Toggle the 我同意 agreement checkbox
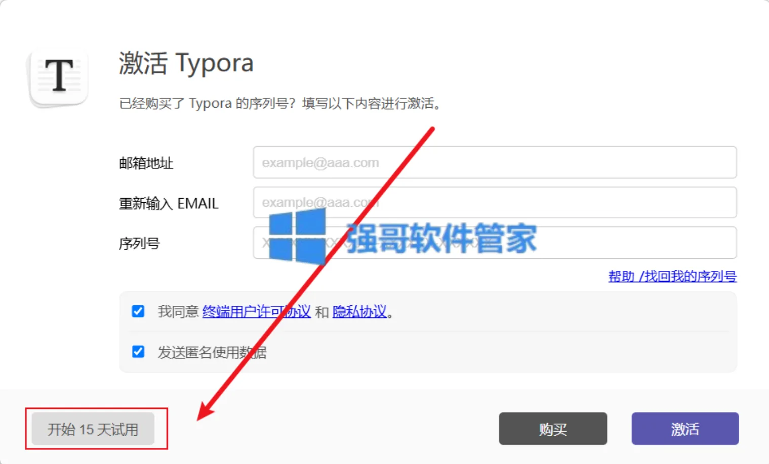Image resolution: width=769 pixels, height=464 pixels. click(x=138, y=311)
